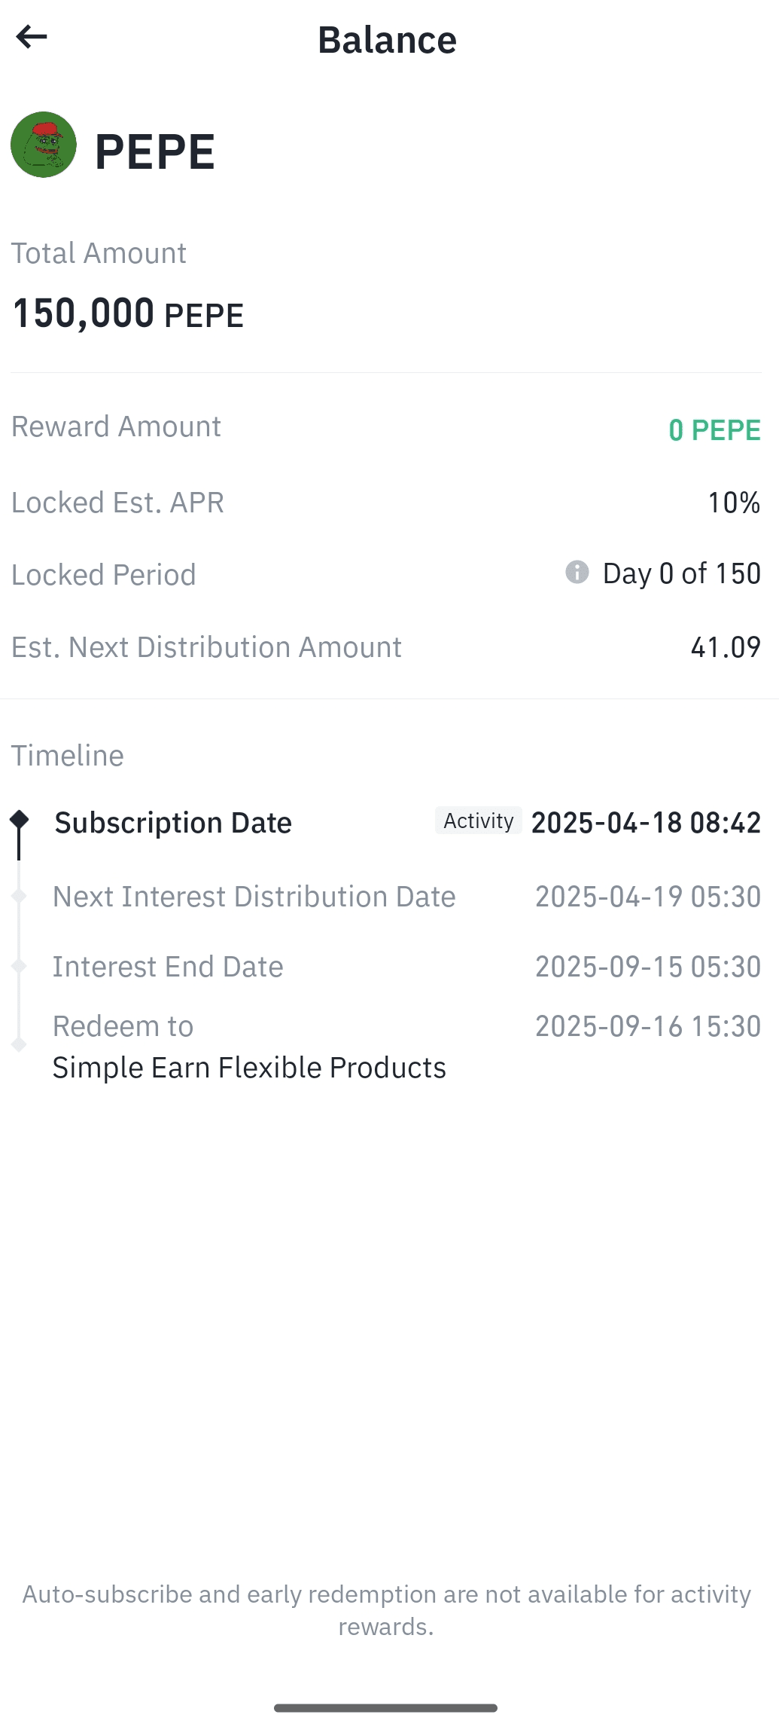Open Simple Earn Flexible Products link
Viewport: 779px width, 1733px height.
click(249, 1068)
